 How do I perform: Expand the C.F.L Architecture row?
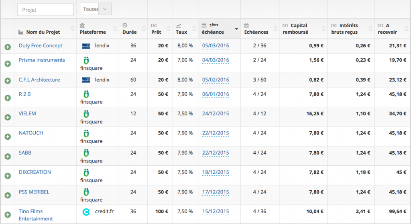tap(8, 81)
